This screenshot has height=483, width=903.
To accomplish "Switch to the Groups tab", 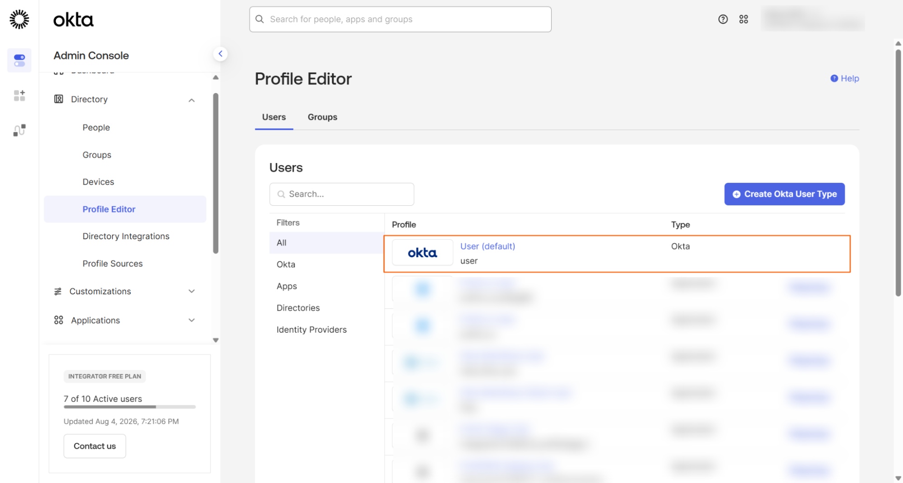I will coord(323,117).
